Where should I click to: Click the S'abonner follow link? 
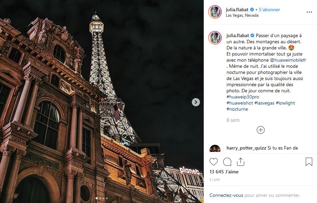click(269, 10)
